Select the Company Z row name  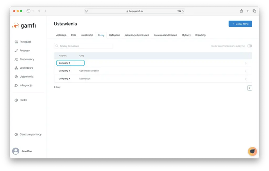tap(65, 63)
